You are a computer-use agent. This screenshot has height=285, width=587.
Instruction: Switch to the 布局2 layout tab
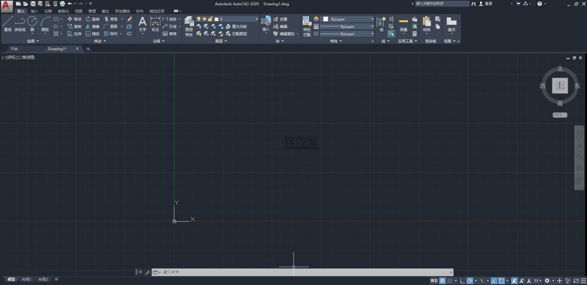43,279
